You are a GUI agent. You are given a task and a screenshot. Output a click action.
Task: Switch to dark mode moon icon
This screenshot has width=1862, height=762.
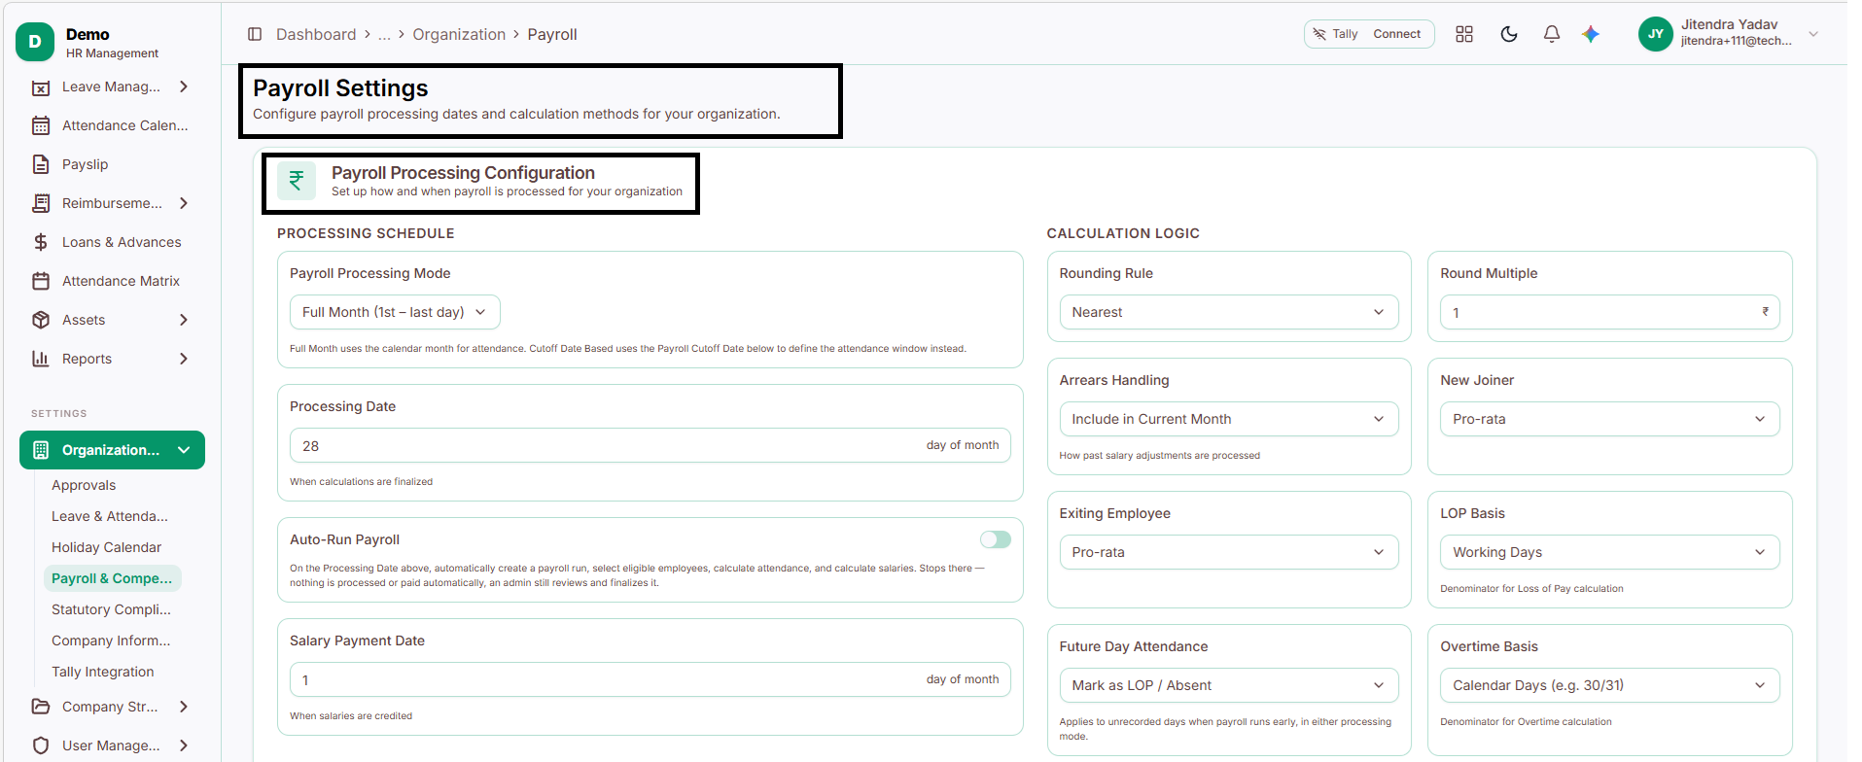[1509, 34]
